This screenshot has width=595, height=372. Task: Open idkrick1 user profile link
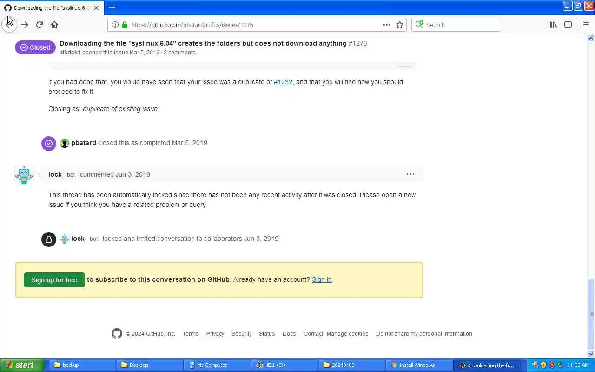coord(70,53)
